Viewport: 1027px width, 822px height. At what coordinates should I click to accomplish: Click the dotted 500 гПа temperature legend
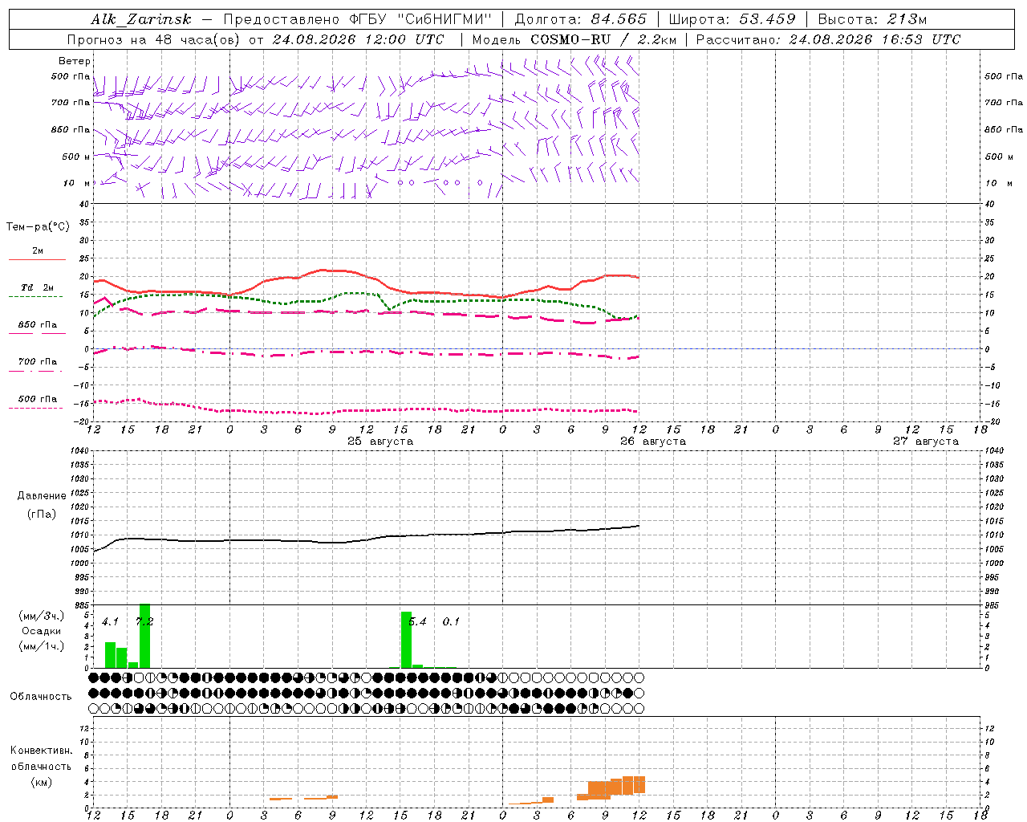click(37, 403)
